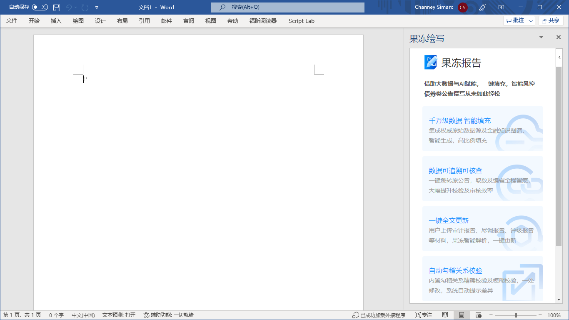Click the zoom slider handle
This screenshot has height=320, width=569.
coord(516,315)
